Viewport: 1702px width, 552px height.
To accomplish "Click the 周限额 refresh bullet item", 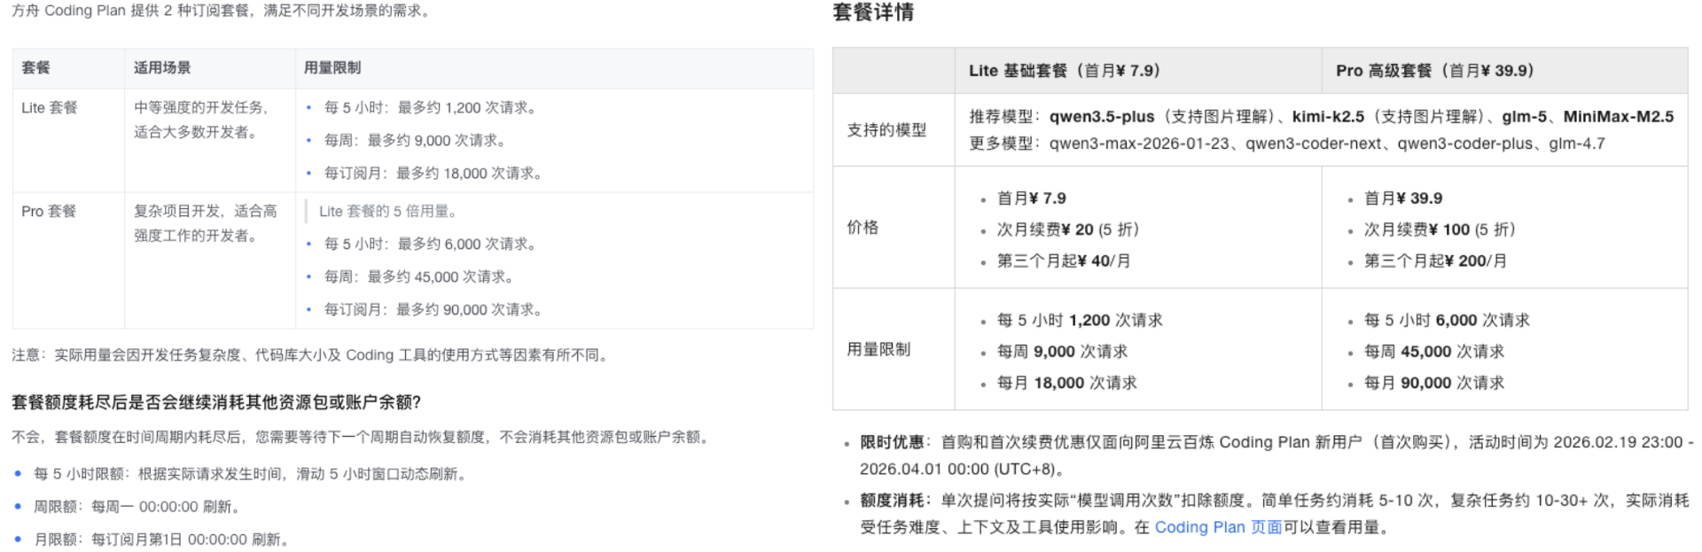I will point(137,507).
